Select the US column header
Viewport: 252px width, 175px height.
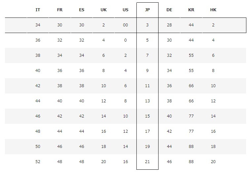click(126, 10)
